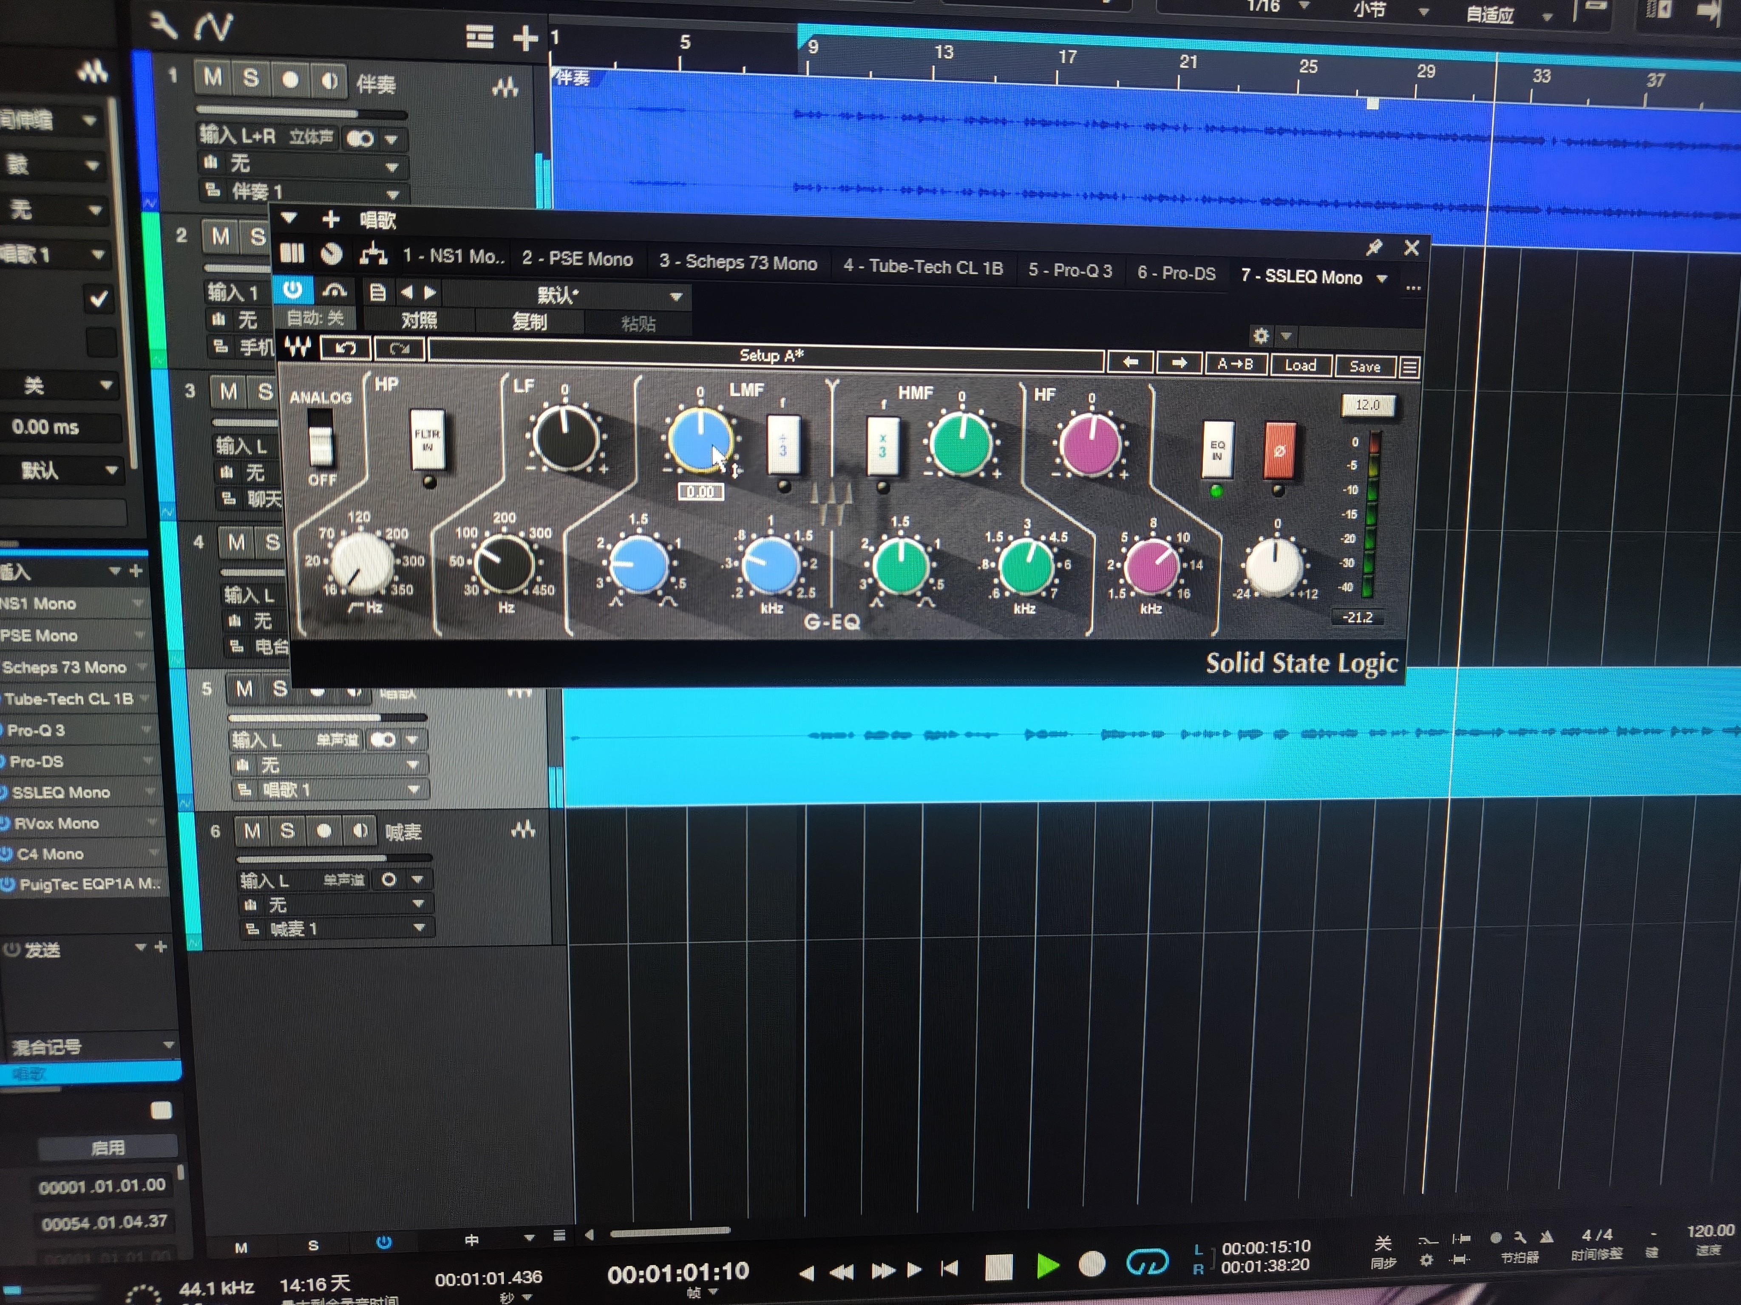The image size is (1741, 1305).
Task: Arm record on track 1 伴奏
Action: pos(289,79)
